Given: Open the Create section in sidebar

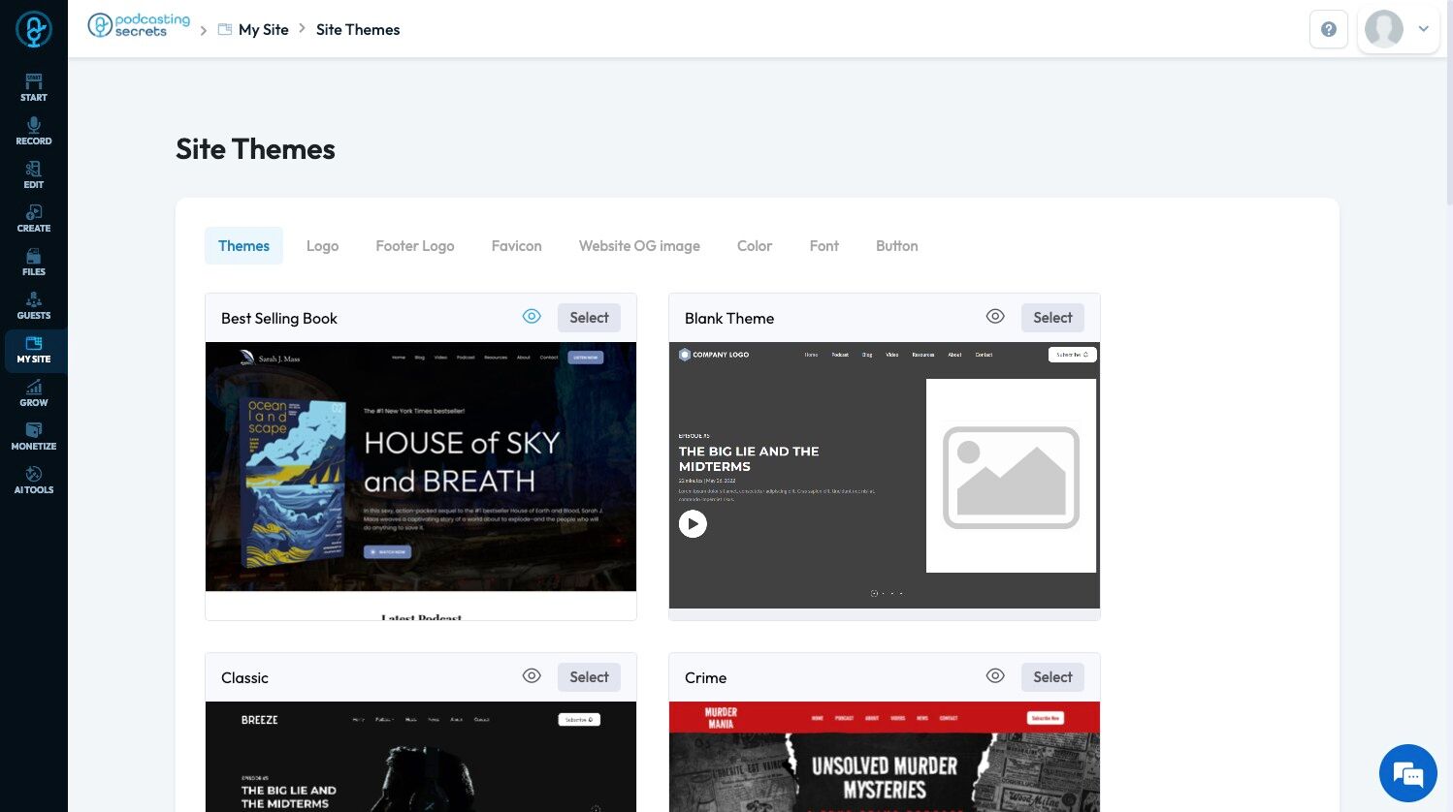Looking at the screenshot, I should point(34,218).
